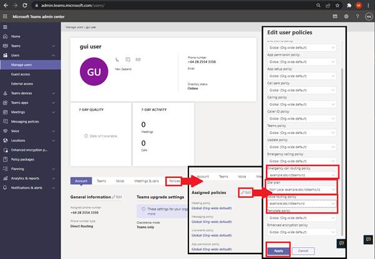
Task: Open the Emergency call routing policy dropdown
Action: 301,176
